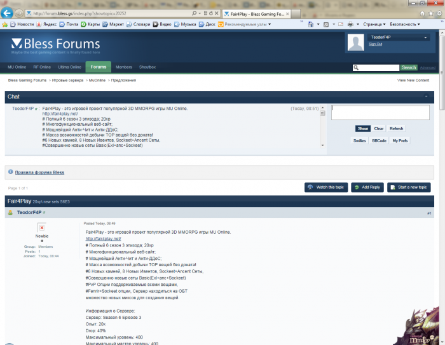Open the Безопасность dropdown menu

[x=405, y=24]
